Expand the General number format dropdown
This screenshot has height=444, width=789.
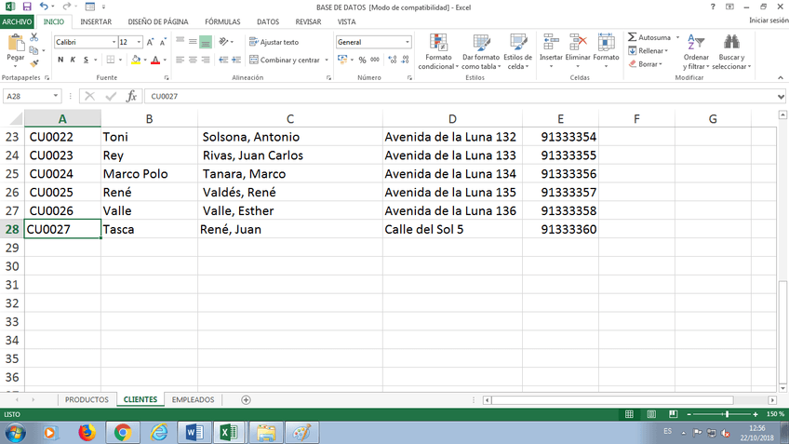(x=408, y=42)
